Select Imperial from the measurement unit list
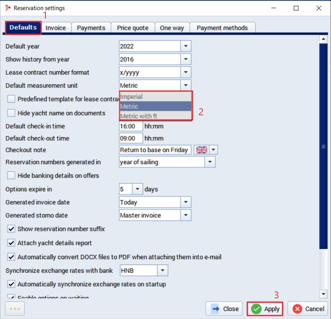Screen dimensions: 331x319 (156, 97)
